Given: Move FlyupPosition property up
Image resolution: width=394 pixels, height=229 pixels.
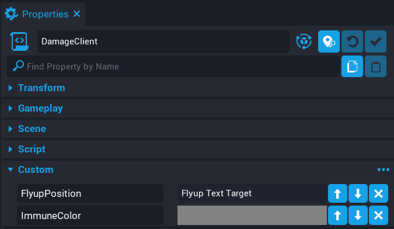Looking at the screenshot, I should coord(337,193).
